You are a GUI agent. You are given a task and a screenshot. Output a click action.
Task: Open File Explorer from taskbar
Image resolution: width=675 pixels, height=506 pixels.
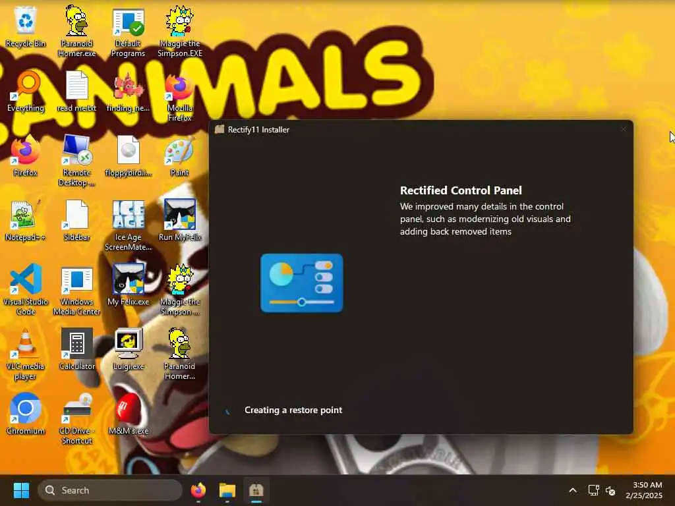[227, 490]
